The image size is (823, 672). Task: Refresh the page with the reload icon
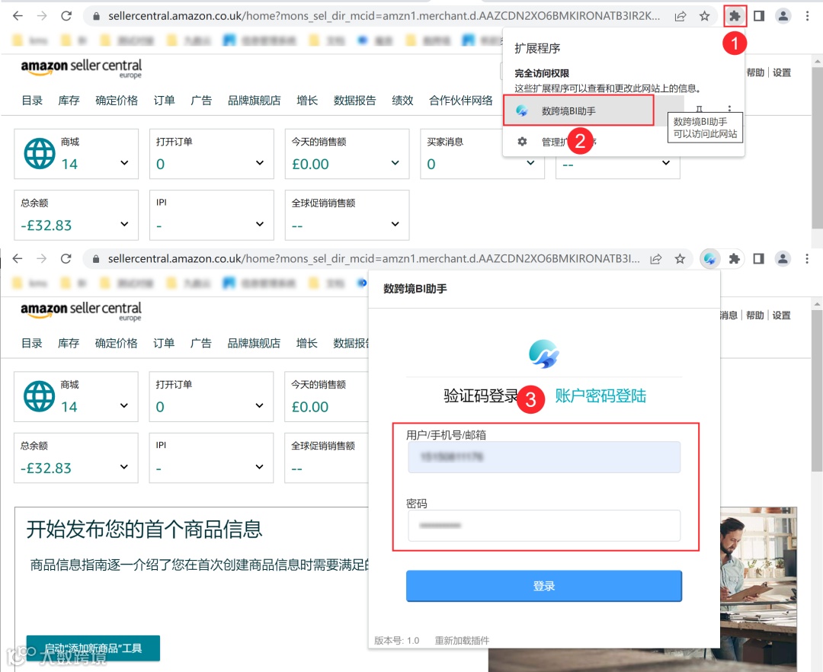[x=67, y=15]
